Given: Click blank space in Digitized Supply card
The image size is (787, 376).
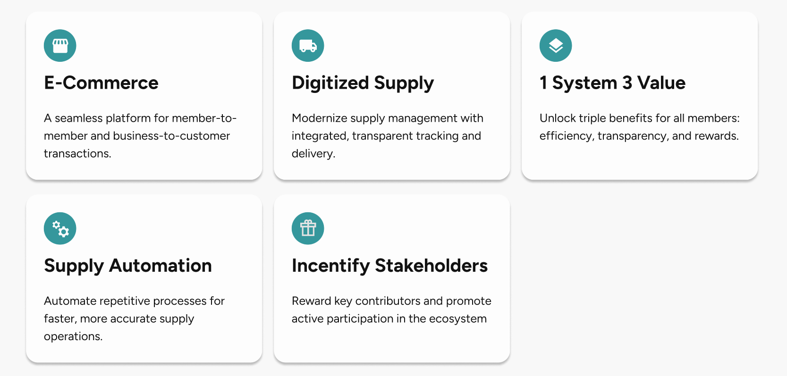Looking at the screenshot, I should pos(425,47).
